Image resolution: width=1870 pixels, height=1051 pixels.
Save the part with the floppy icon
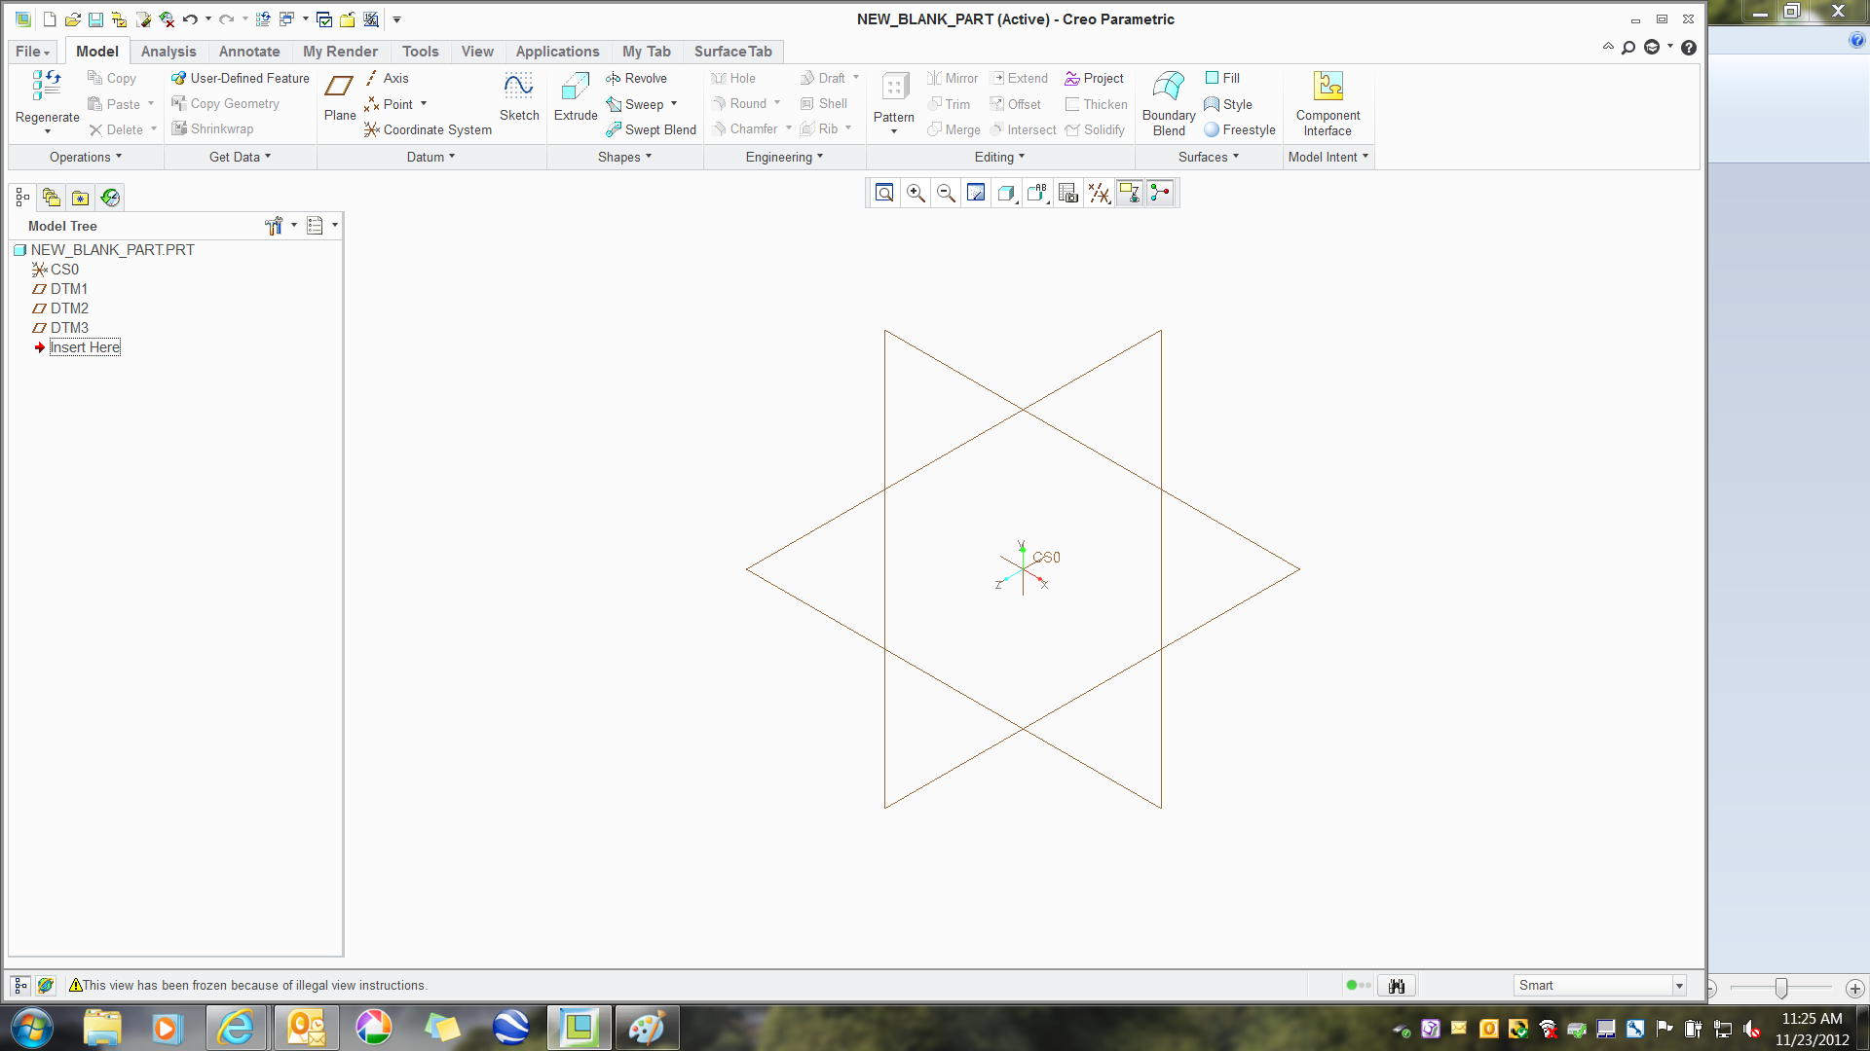pyautogui.click(x=95, y=19)
